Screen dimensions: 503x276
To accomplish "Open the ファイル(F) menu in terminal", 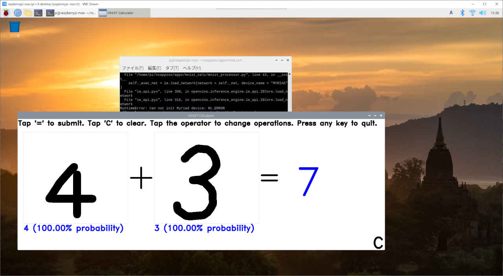I will (x=132, y=68).
